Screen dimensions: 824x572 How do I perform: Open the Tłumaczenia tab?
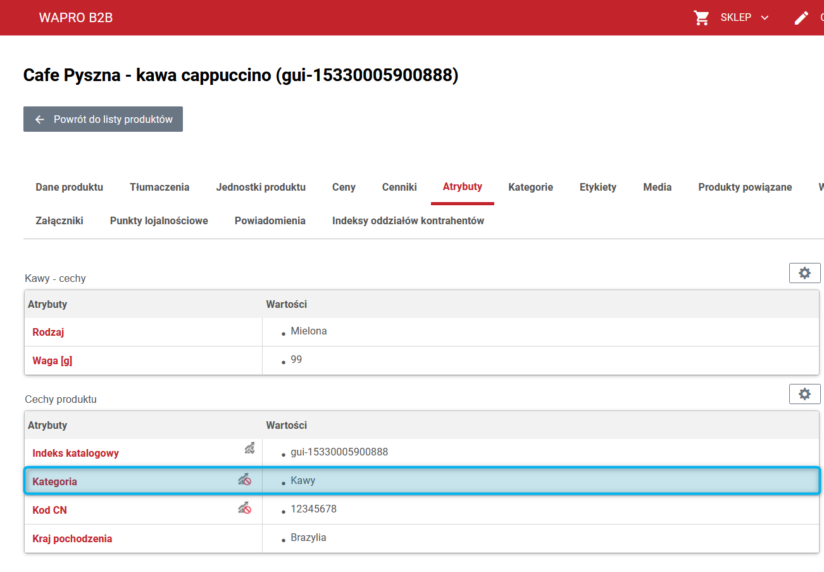[x=159, y=187]
